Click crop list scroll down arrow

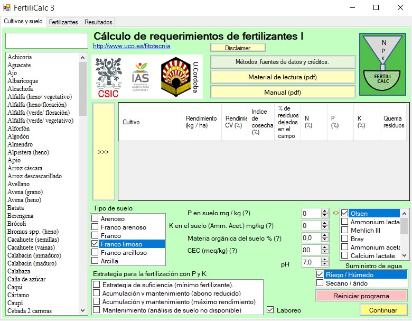click(x=83, y=310)
